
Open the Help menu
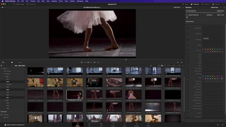tap(87, 1)
